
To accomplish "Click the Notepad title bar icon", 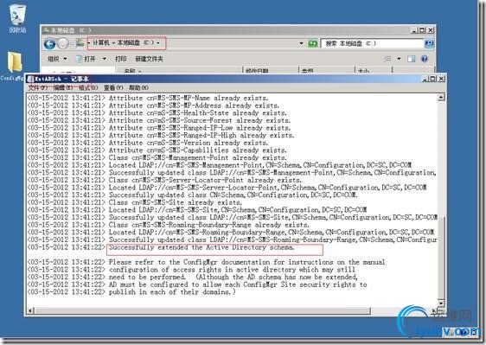I will click(x=30, y=79).
